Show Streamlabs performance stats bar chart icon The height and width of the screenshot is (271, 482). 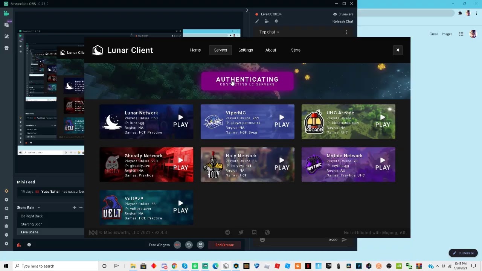19,245
